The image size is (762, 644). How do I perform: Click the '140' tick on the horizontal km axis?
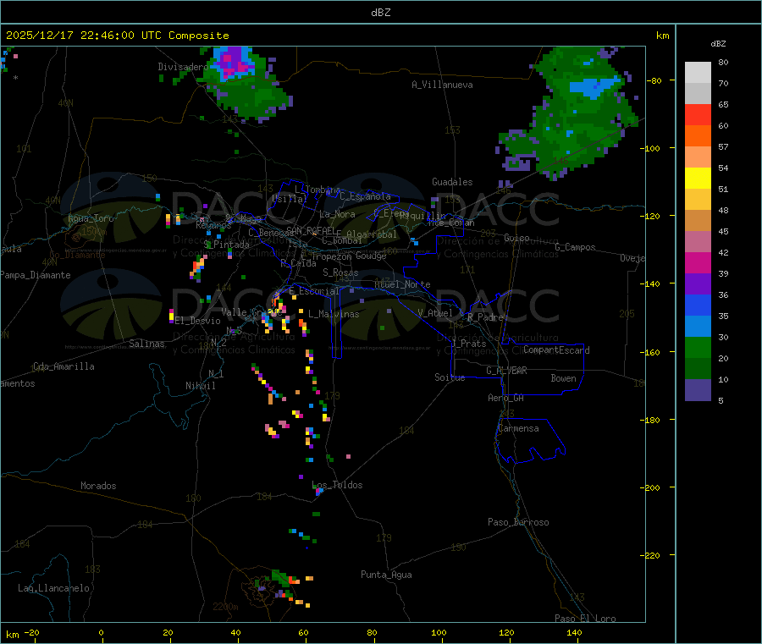pyautogui.click(x=574, y=632)
